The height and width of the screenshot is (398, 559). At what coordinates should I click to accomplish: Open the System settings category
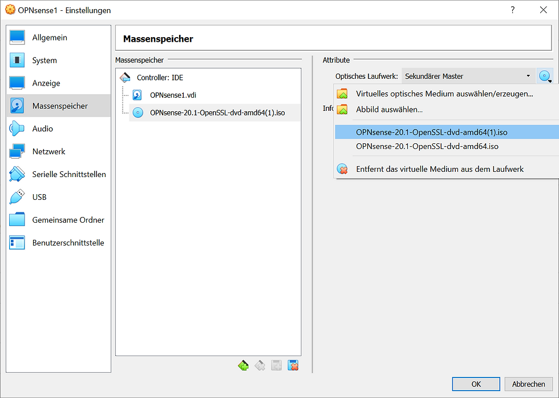tap(58, 61)
